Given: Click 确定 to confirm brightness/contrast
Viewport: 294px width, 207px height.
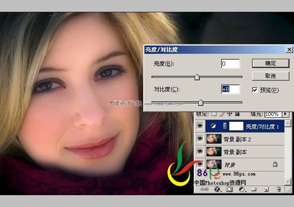Looking at the screenshot, I should tap(270, 63).
